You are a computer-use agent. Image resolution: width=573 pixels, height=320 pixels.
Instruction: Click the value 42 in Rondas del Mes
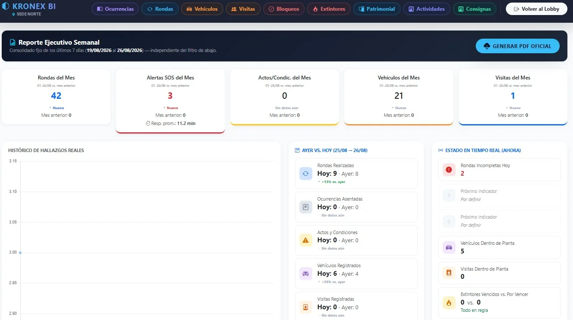pyautogui.click(x=56, y=96)
